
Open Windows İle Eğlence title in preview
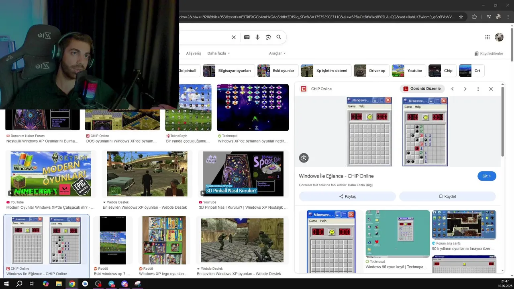pyautogui.click(x=336, y=176)
